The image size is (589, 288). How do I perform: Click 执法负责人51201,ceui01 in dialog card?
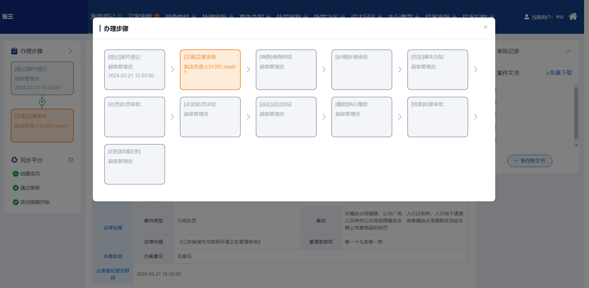(210, 69)
